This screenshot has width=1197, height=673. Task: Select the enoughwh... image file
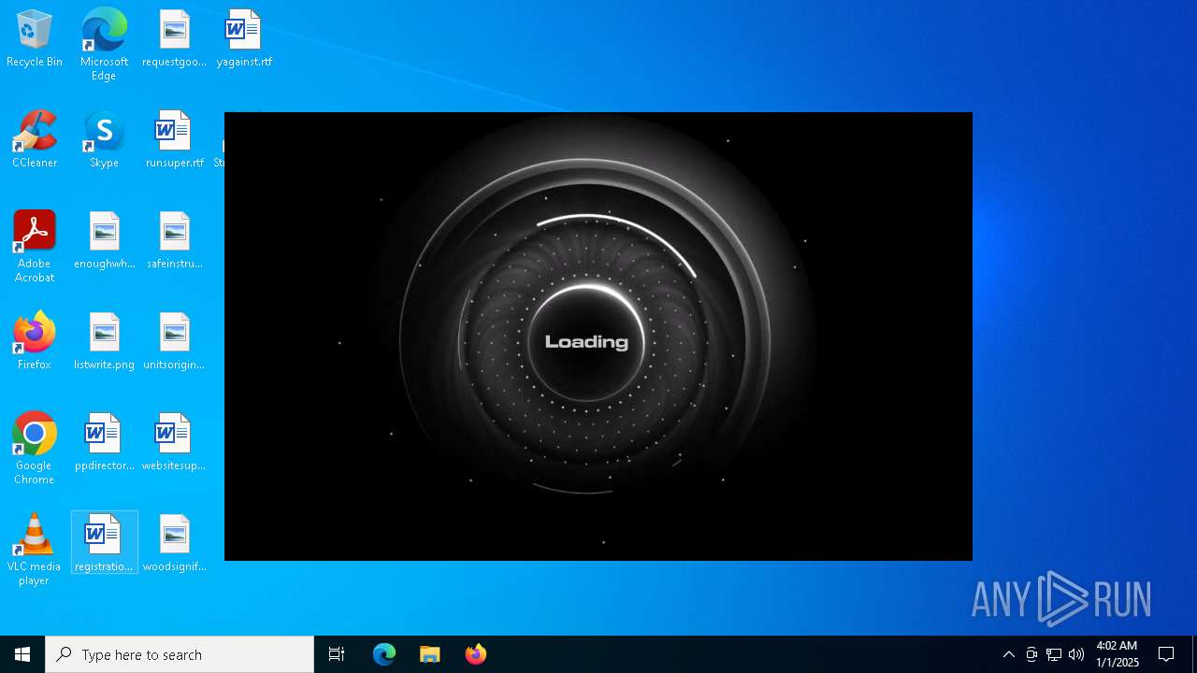point(104,241)
